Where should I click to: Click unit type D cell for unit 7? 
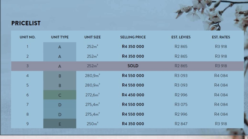60,105
